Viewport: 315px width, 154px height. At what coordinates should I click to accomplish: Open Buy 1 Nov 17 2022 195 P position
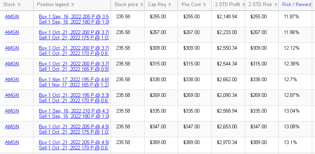[x=74, y=79]
